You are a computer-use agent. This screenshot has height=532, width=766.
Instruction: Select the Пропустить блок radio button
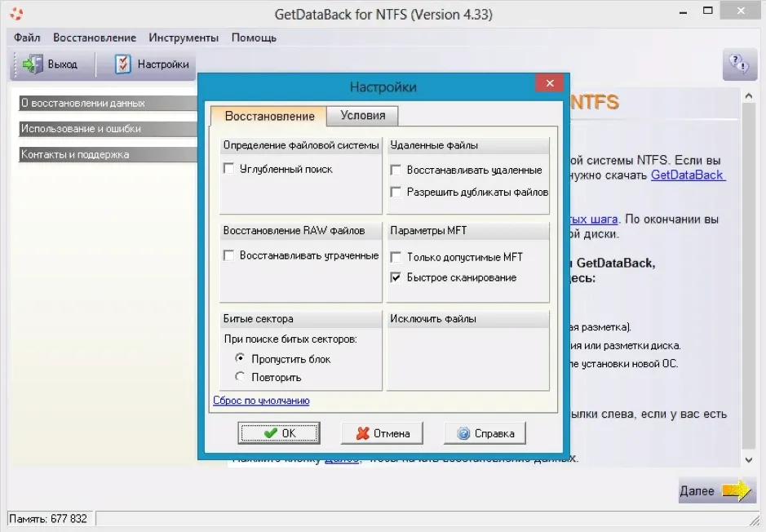(240, 358)
